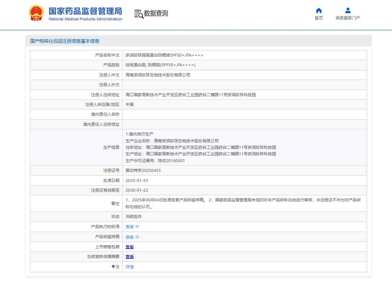
Task: Click section header 国产特殊化妆品注册信息基本信息
Action: point(65,41)
